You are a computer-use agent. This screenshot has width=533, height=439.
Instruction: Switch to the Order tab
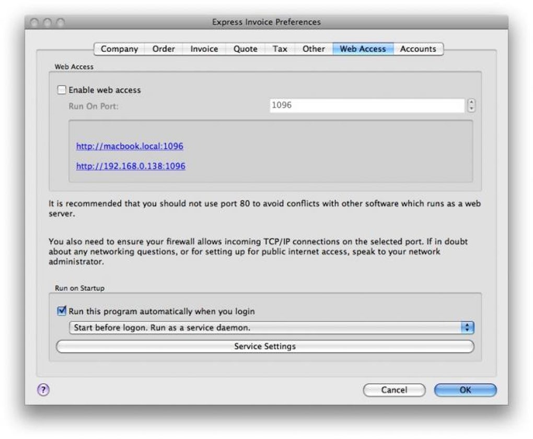164,49
